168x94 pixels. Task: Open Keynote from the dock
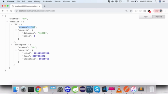(53, 89)
